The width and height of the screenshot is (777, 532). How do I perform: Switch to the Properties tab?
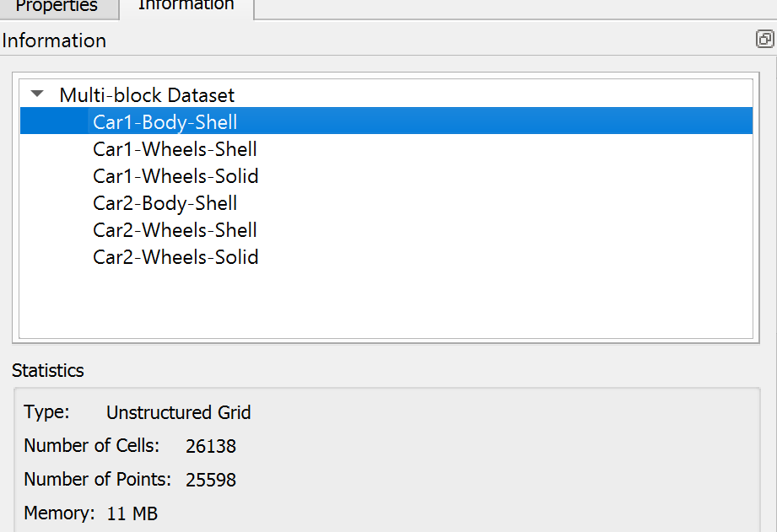click(57, 6)
